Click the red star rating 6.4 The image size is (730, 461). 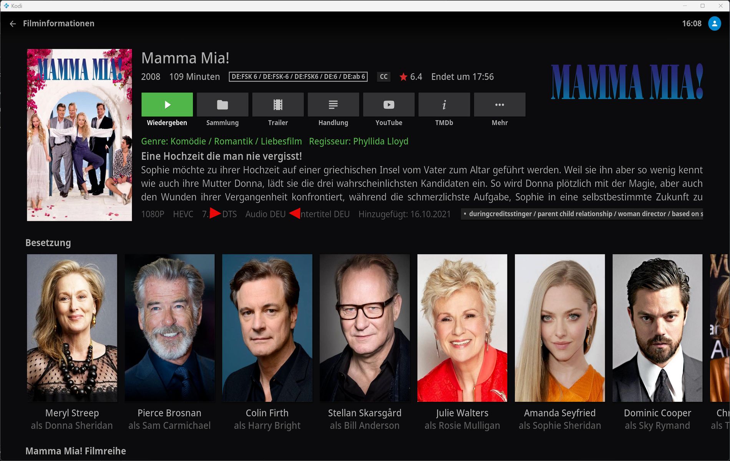(x=411, y=77)
